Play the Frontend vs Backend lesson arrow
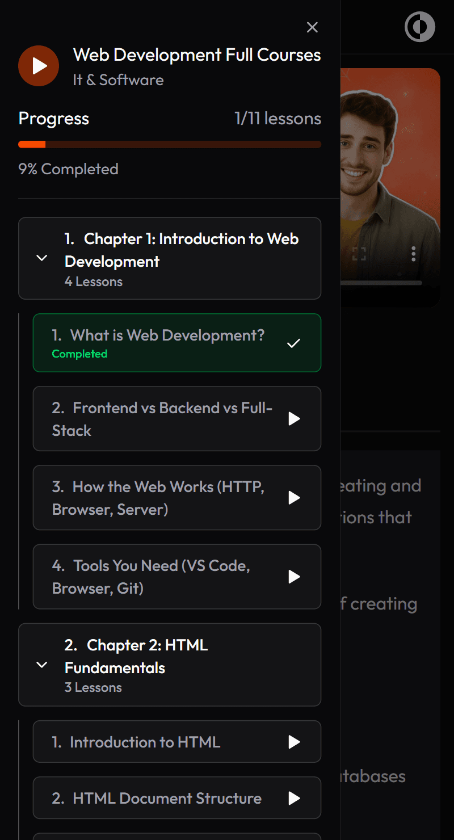454x840 pixels. (x=294, y=419)
